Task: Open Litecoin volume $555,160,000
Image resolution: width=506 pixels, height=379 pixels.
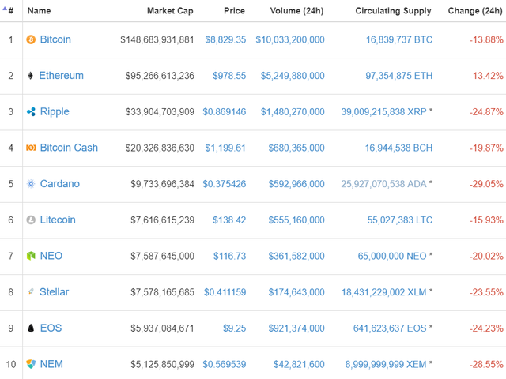Action: (x=296, y=220)
